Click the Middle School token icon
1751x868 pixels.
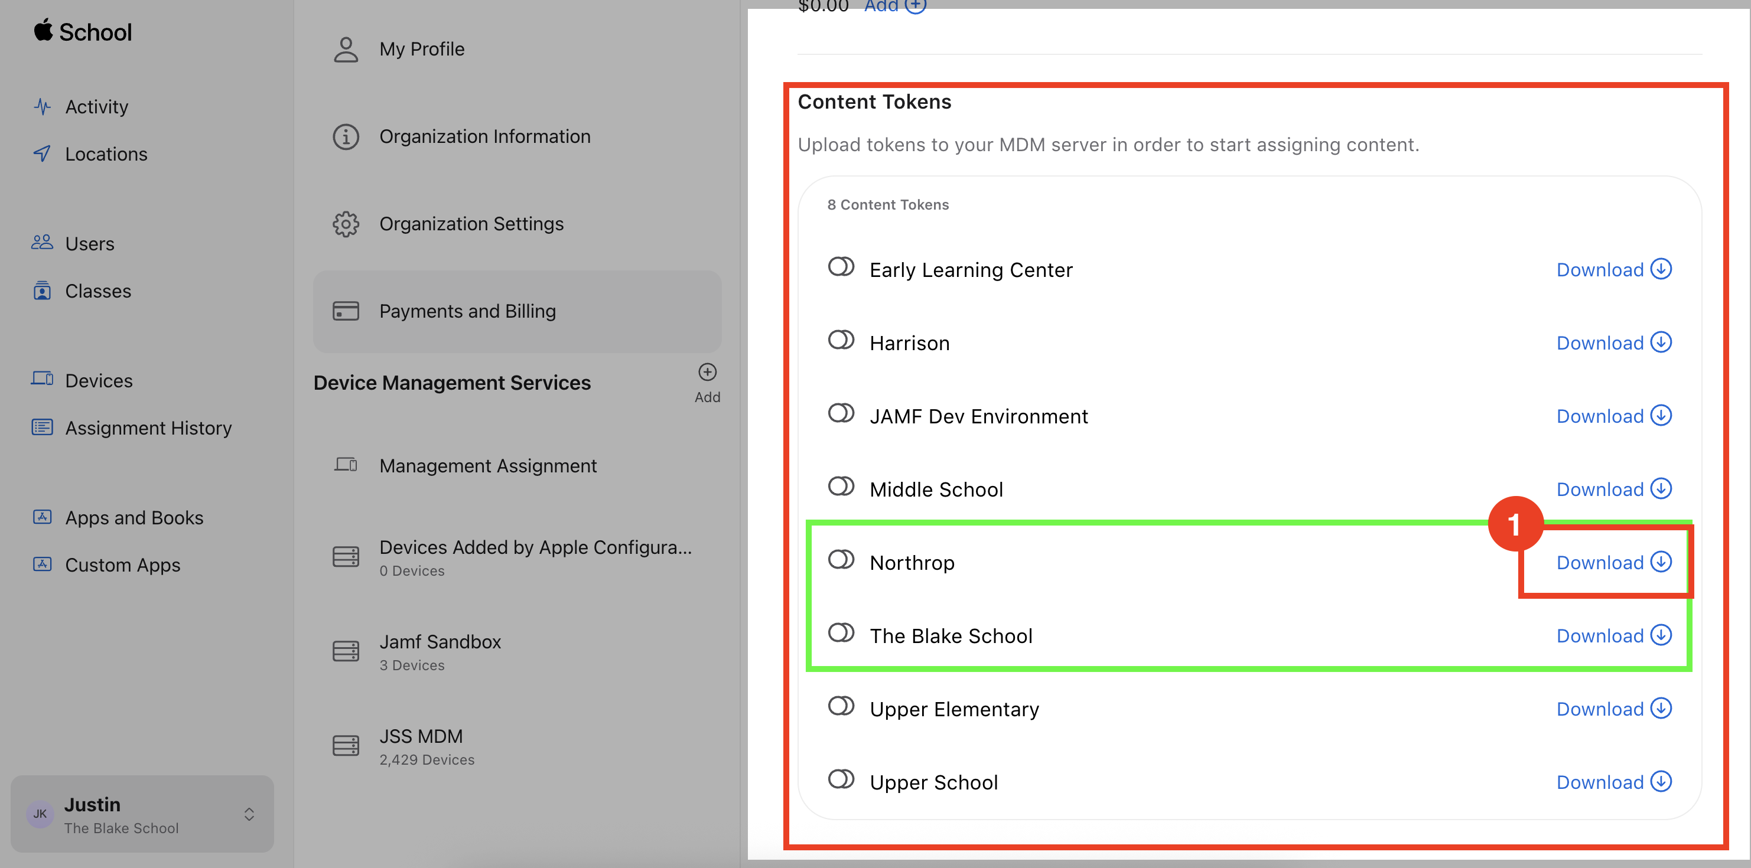coord(841,487)
